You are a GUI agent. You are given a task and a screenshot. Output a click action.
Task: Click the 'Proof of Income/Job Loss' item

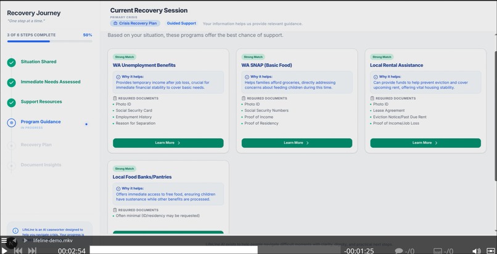pos(396,124)
